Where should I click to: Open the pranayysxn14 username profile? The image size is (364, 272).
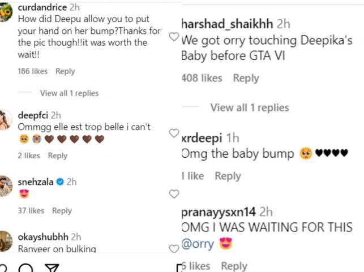coord(218,213)
